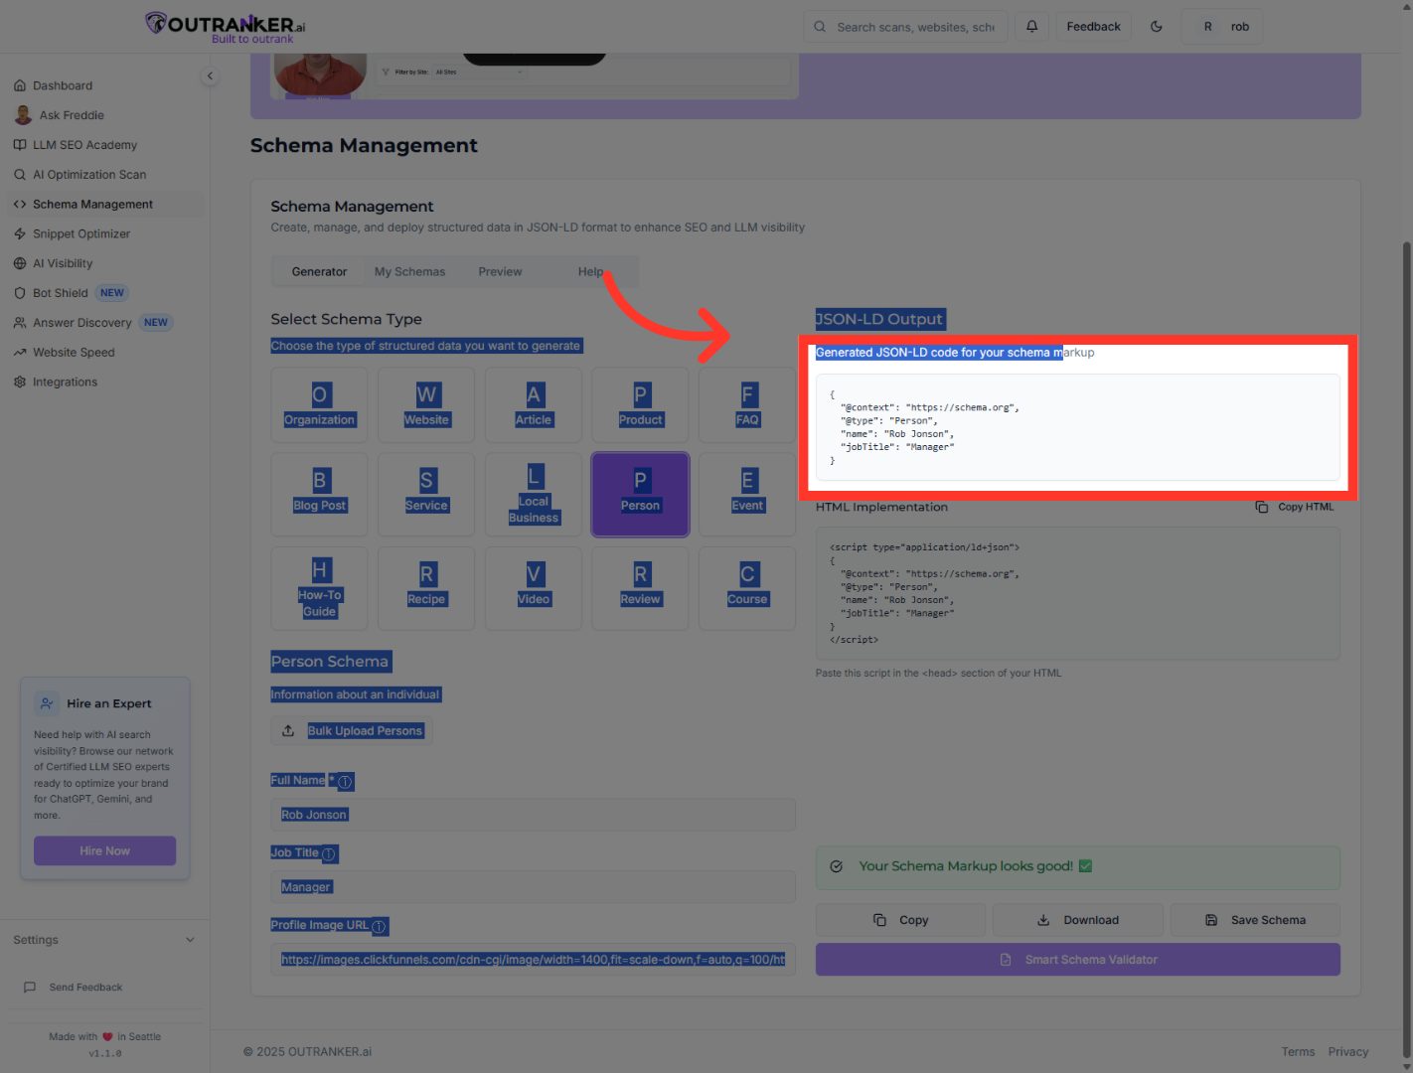Open the Preview tab
Image resolution: width=1413 pixels, height=1073 pixels.
click(x=500, y=270)
